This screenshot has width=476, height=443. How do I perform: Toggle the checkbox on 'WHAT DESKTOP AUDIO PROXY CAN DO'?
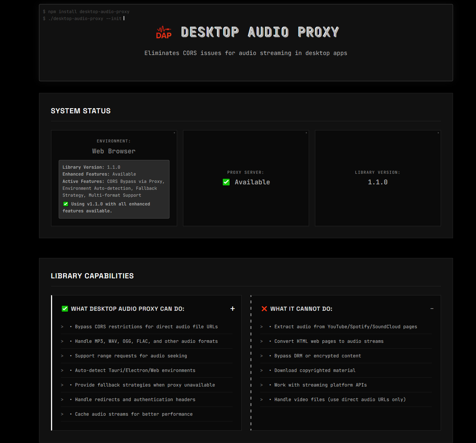[x=65, y=309]
